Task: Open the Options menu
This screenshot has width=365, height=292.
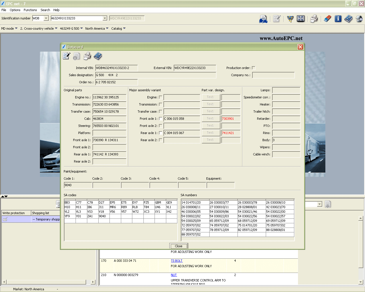Action: click(x=15, y=10)
